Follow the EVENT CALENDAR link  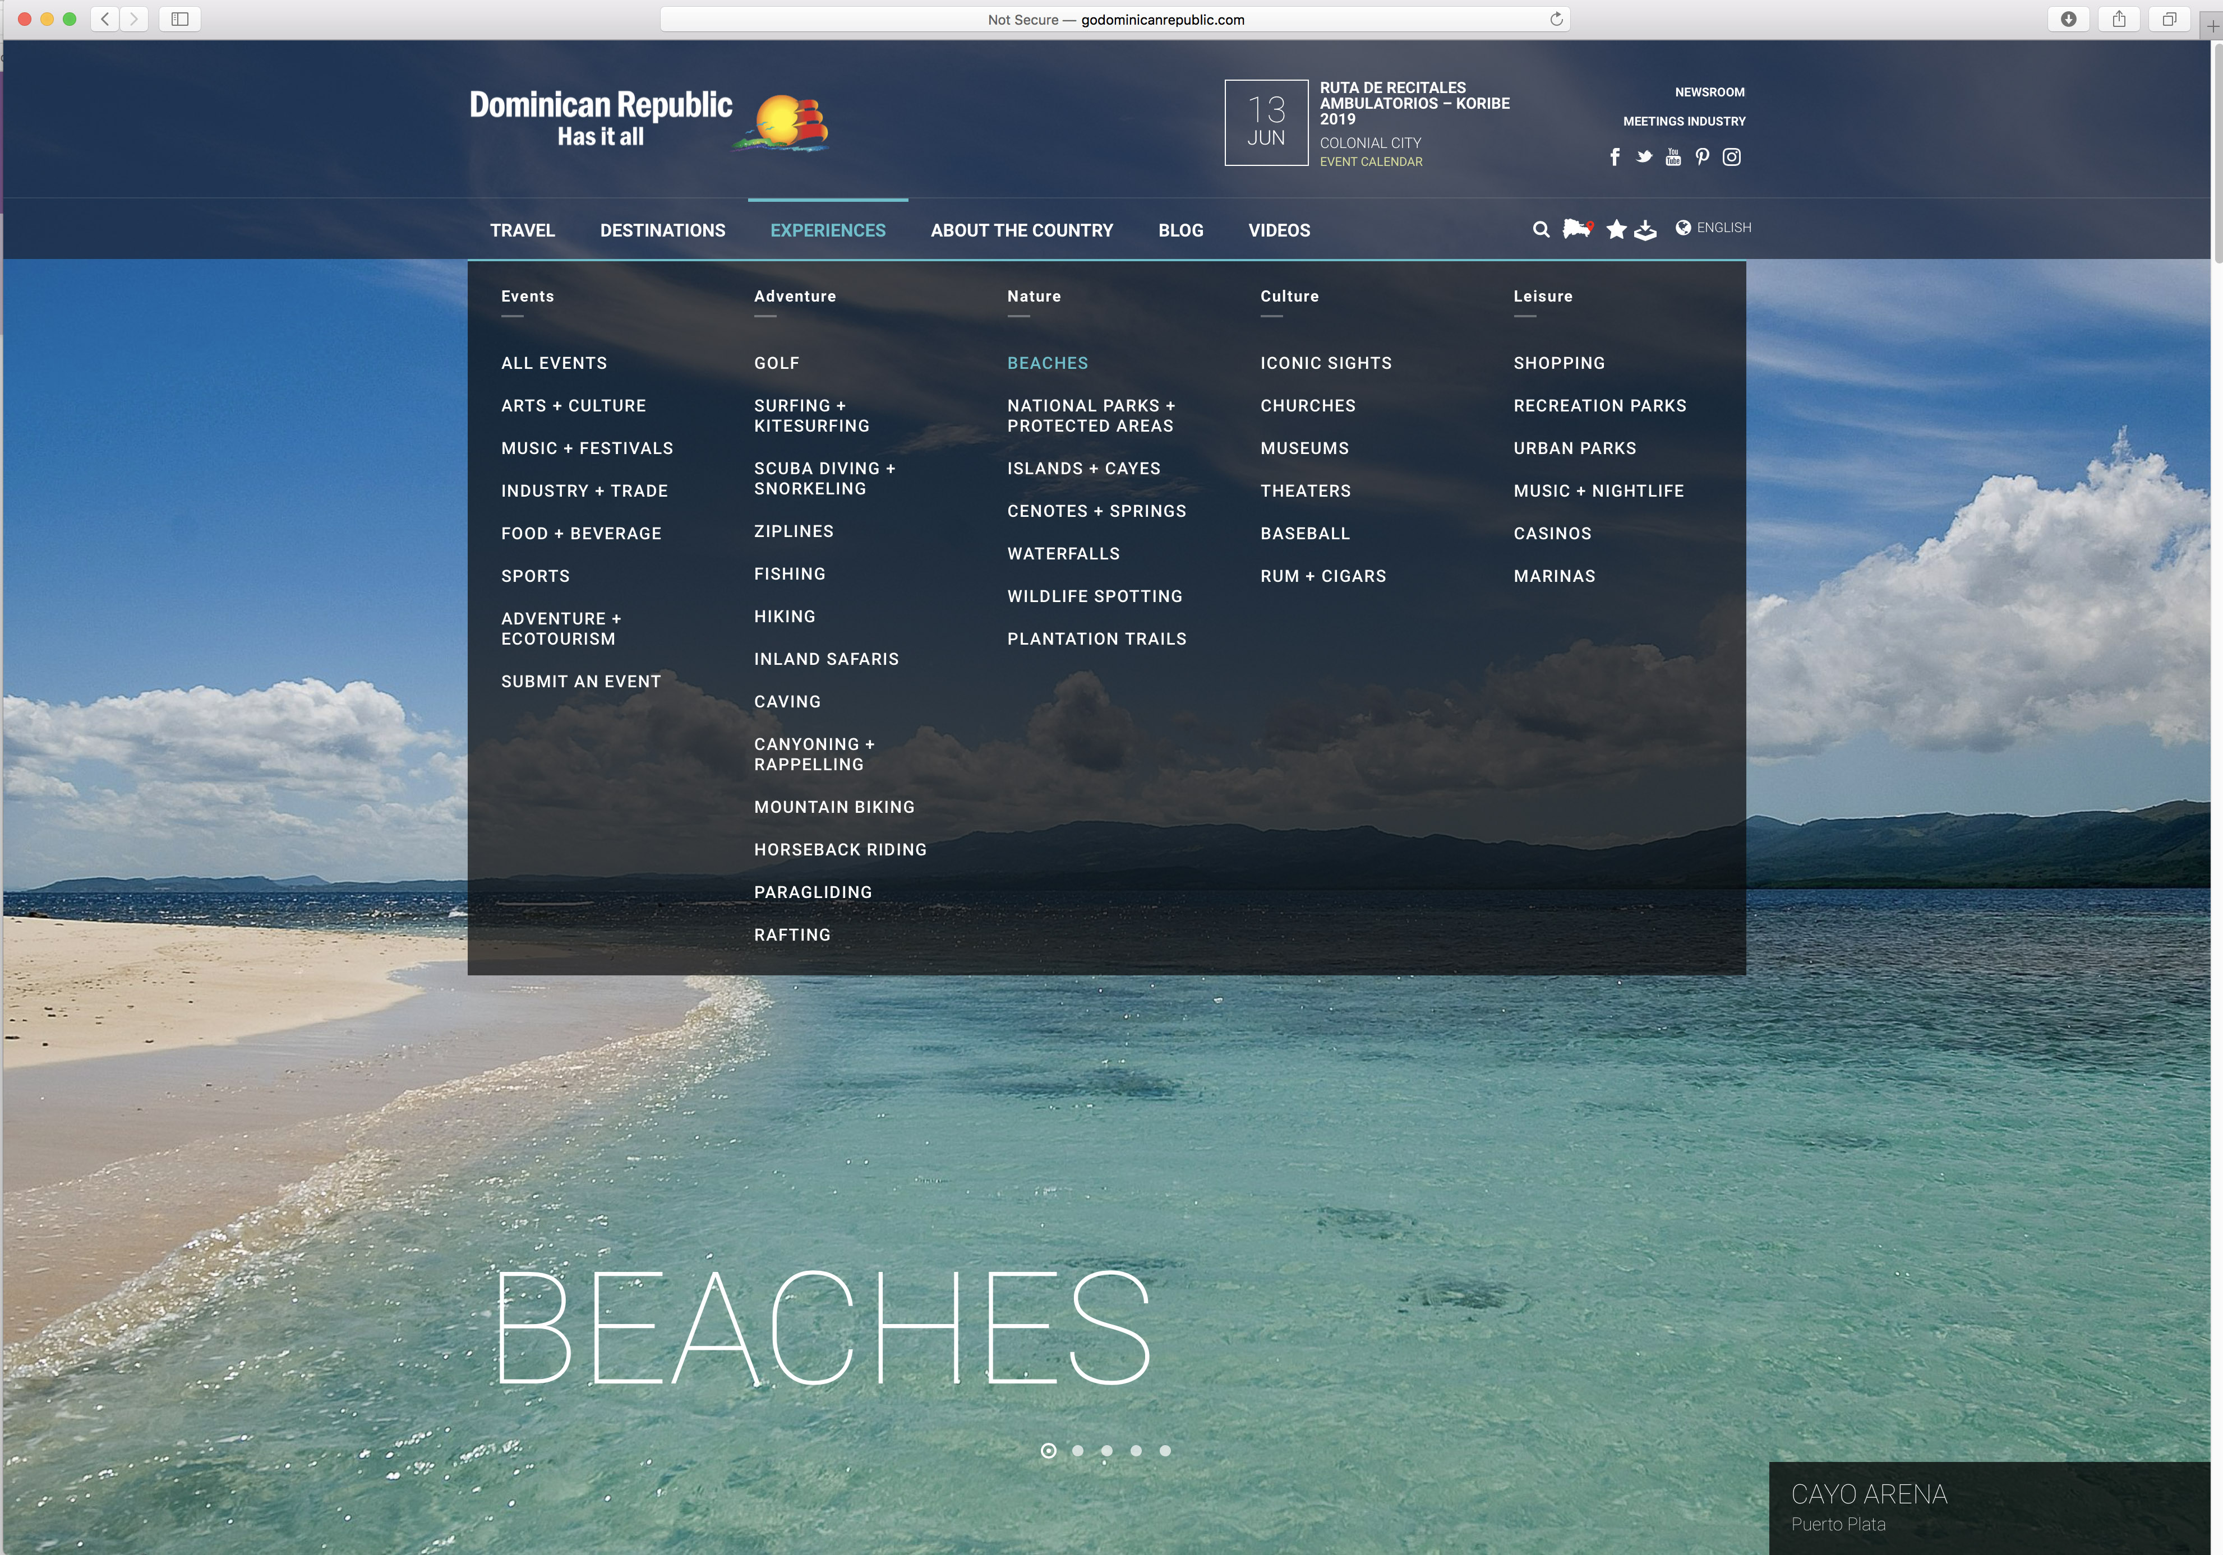click(1371, 161)
